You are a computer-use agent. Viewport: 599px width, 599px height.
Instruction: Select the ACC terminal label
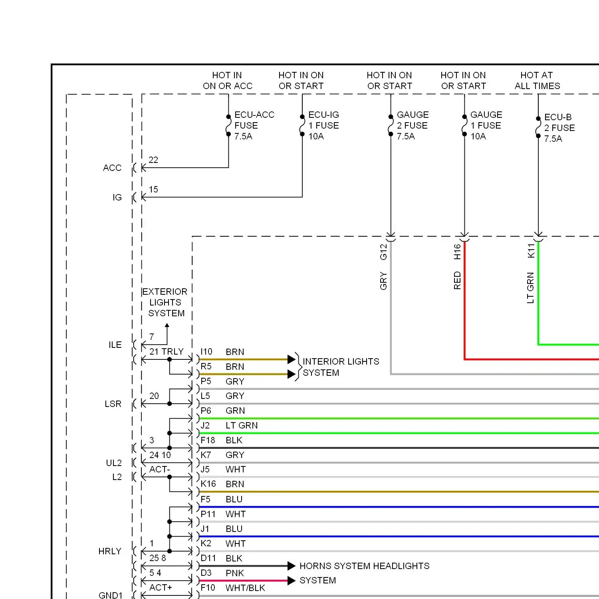coord(112,168)
